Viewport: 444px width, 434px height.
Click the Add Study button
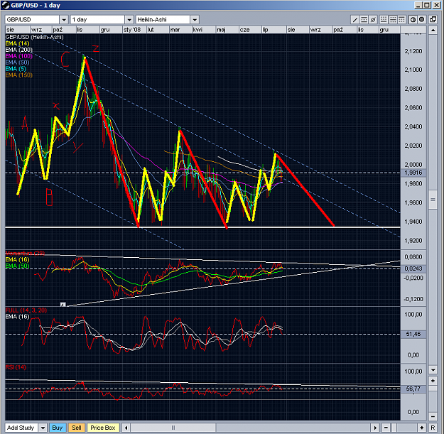(x=21, y=428)
